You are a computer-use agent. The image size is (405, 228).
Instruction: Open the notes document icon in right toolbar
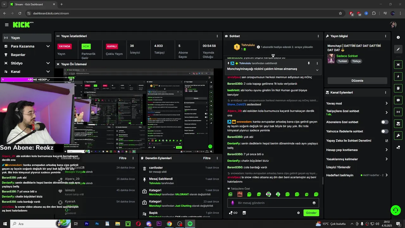[398, 88]
